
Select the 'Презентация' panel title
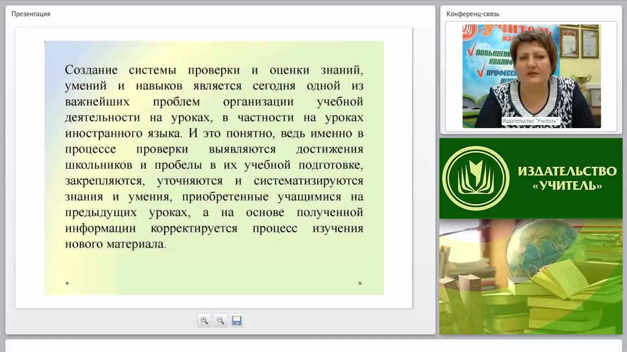pyautogui.click(x=31, y=14)
